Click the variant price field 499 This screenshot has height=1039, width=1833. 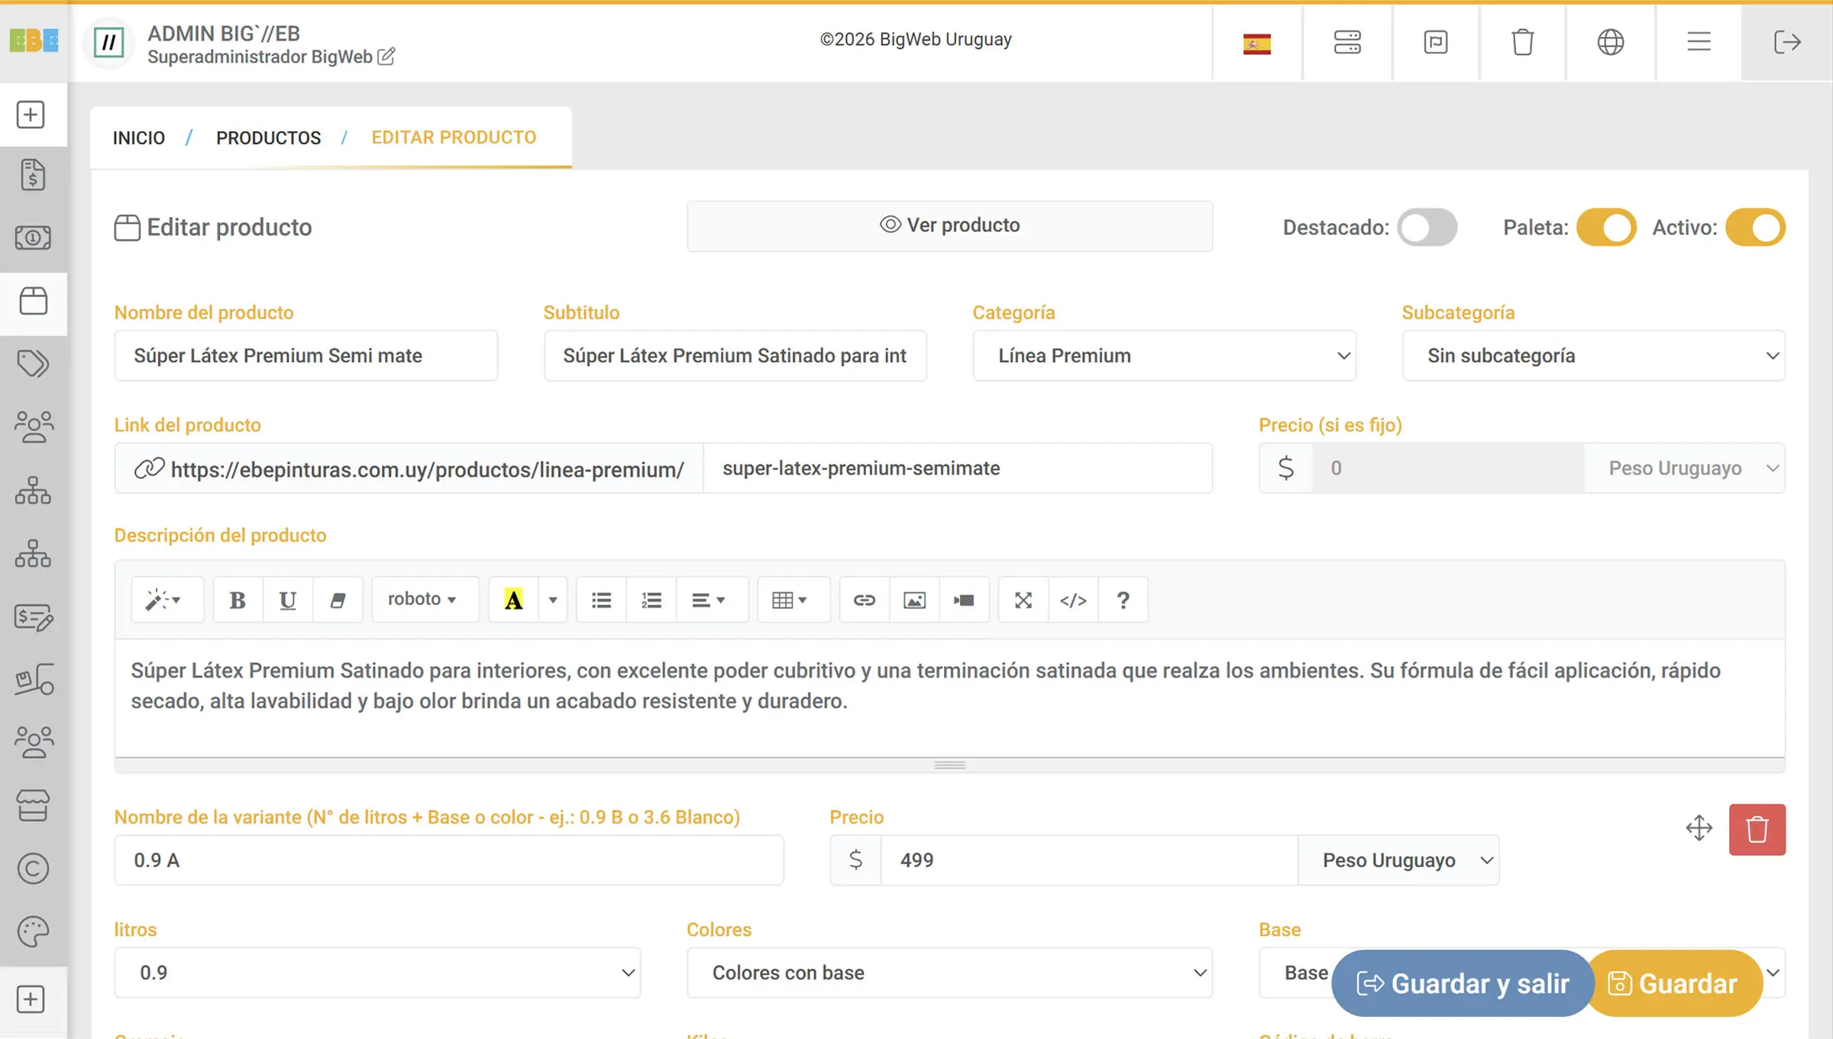(1089, 860)
